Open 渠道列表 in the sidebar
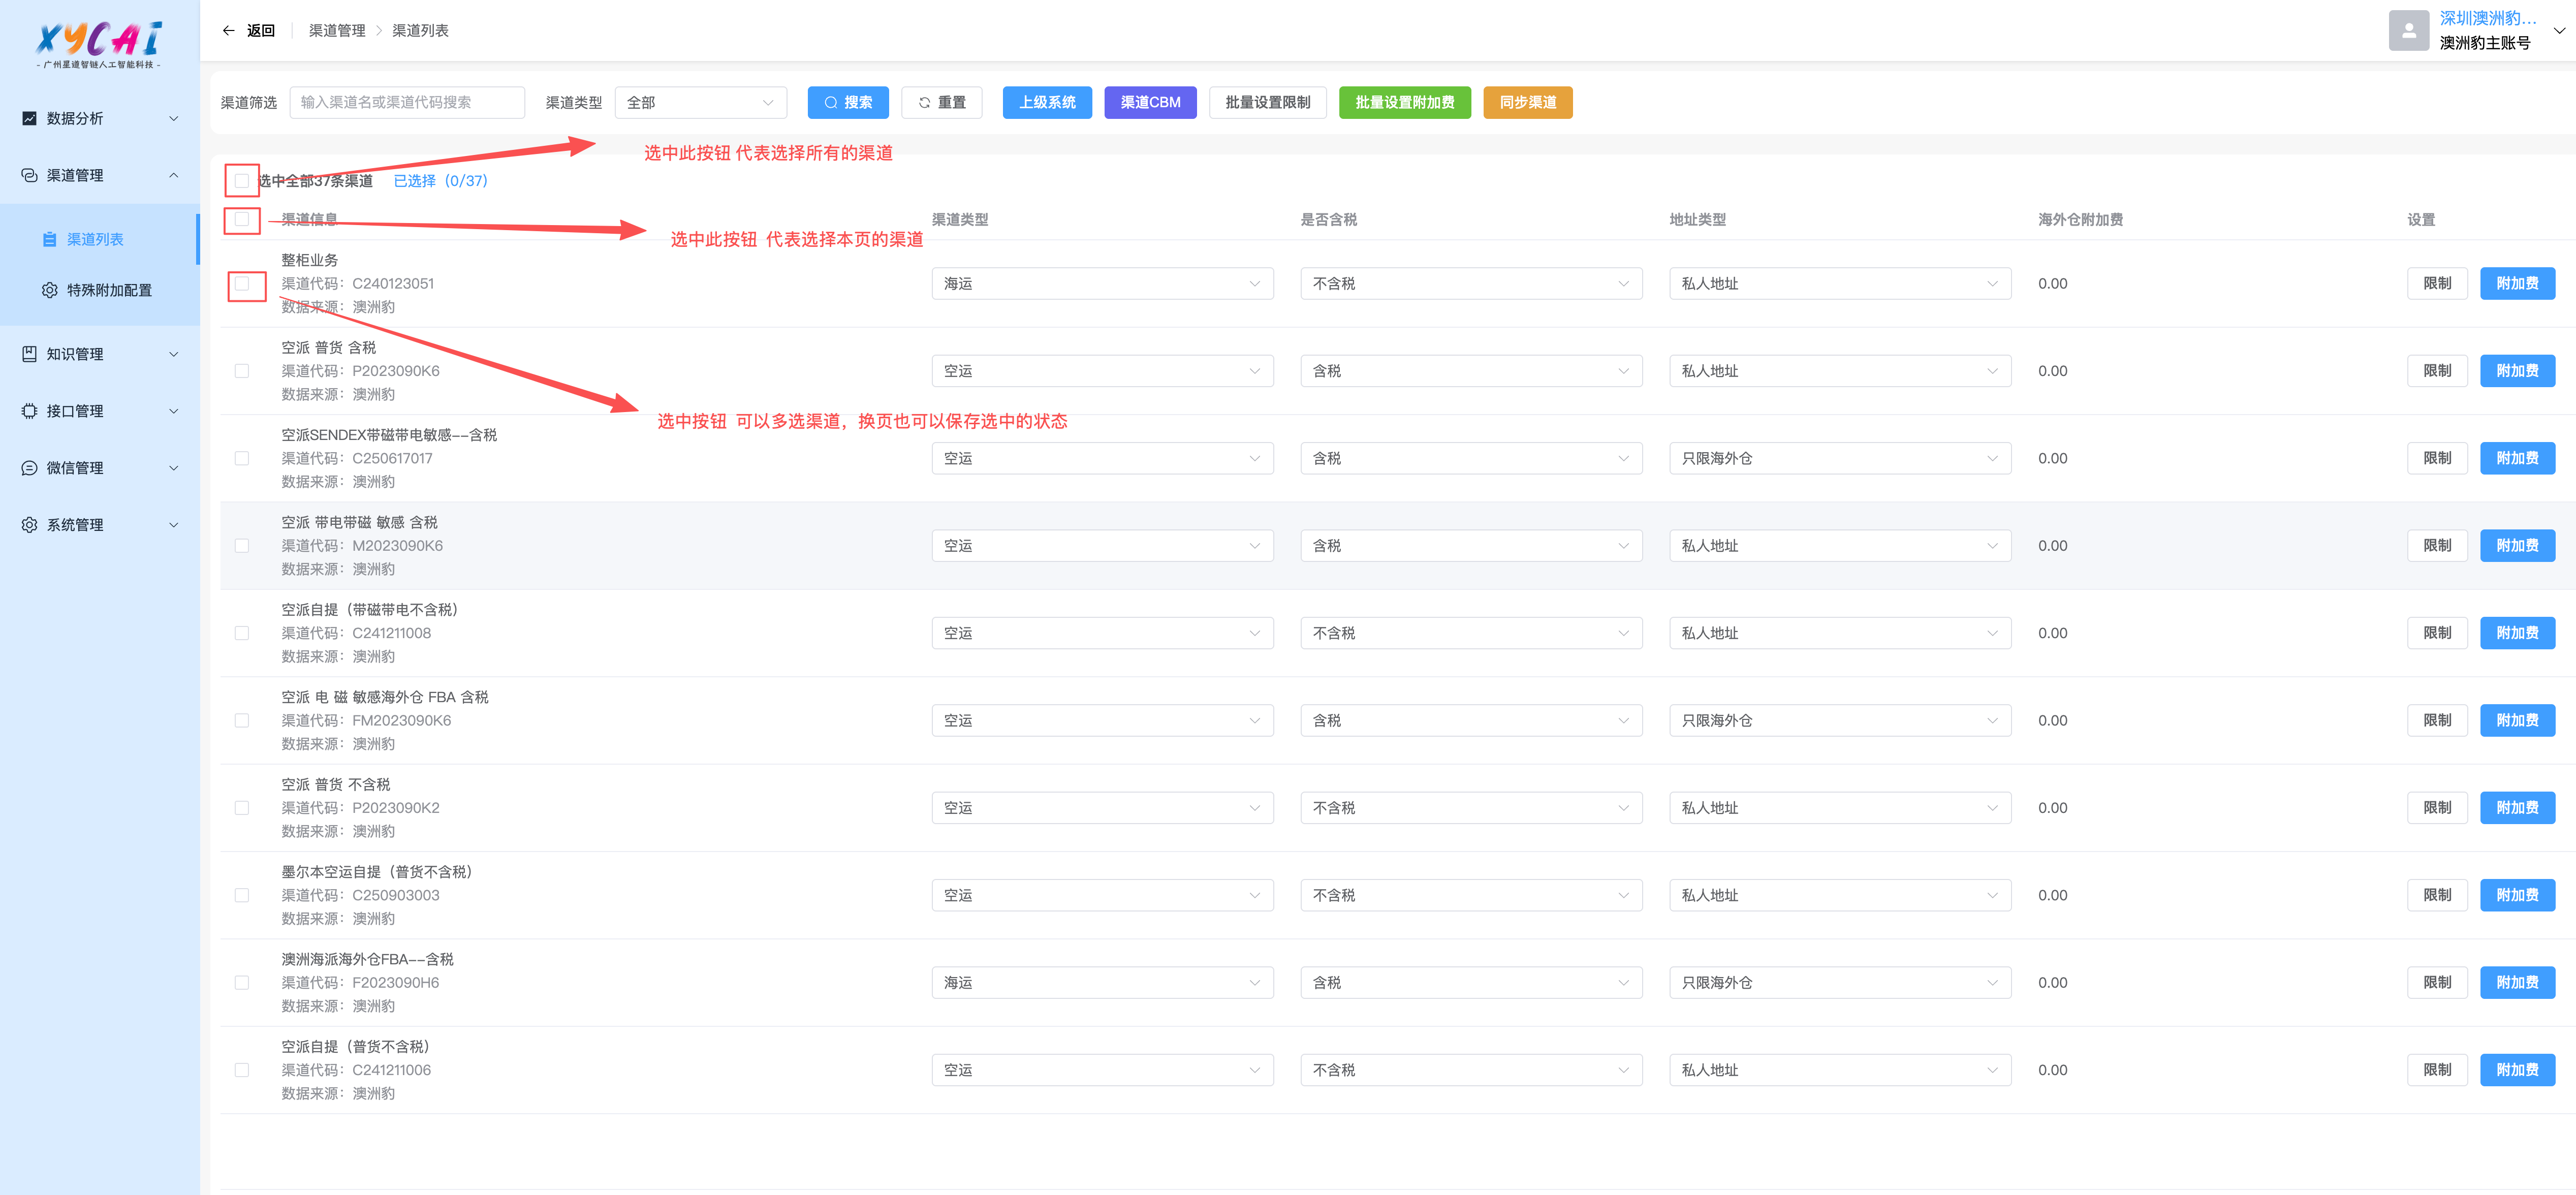Viewport: 2576px width, 1195px height. point(95,240)
